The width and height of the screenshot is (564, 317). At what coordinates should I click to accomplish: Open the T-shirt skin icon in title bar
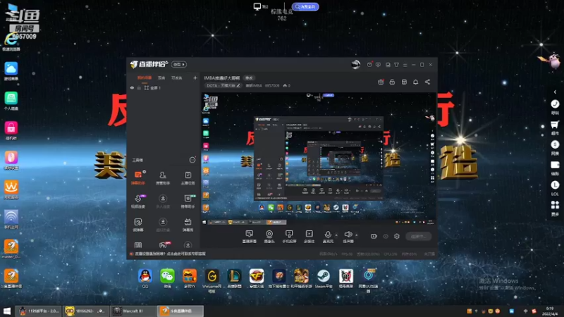[x=396, y=65]
